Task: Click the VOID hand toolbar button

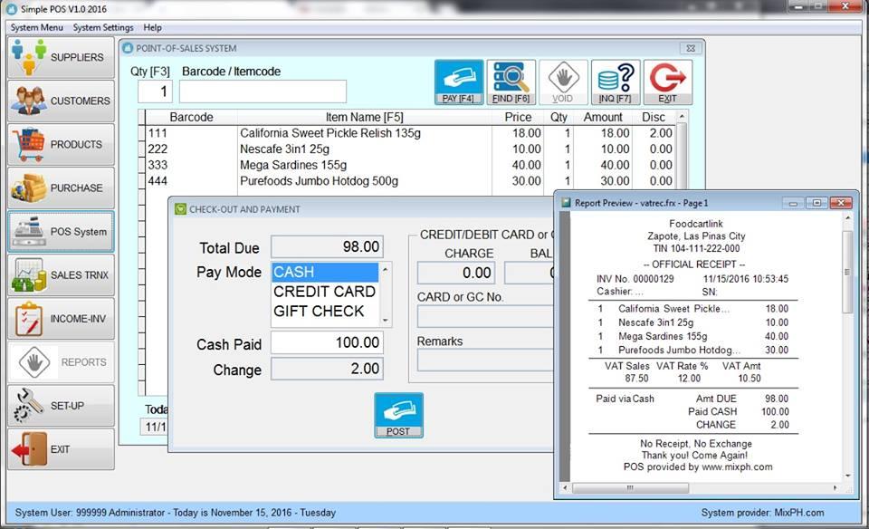Action: coord(563,82)
